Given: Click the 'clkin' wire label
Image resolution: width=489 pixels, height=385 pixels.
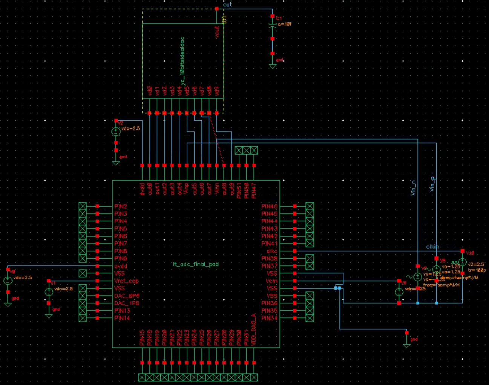Looking at the screenshot, I should tap(432, 247).
